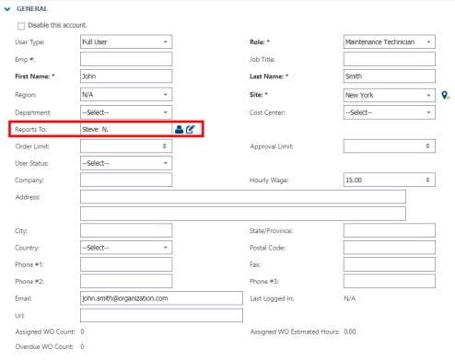Click the Url input field
The width and height of the screenshot is (455, 361).
click(161, 316)
